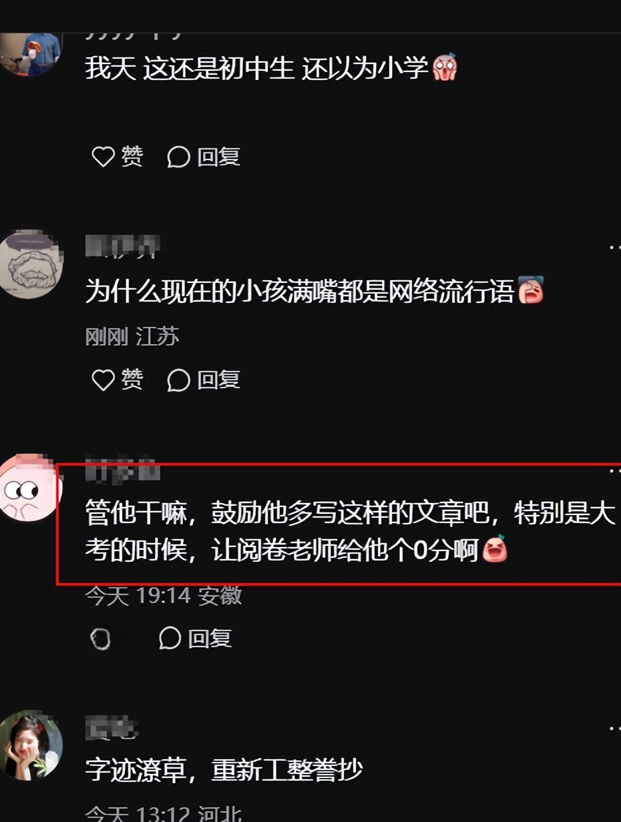Reply to the 网络流行语 comment
The image size is (621, 822).
203,380
